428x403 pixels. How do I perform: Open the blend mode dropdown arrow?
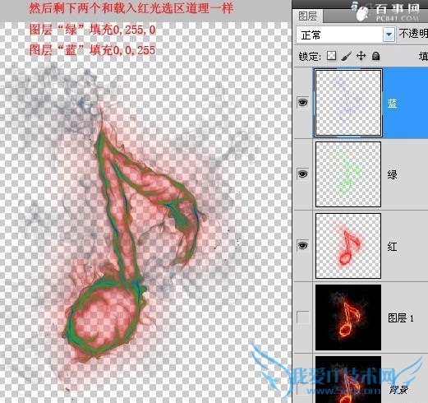tap(389, 35)
